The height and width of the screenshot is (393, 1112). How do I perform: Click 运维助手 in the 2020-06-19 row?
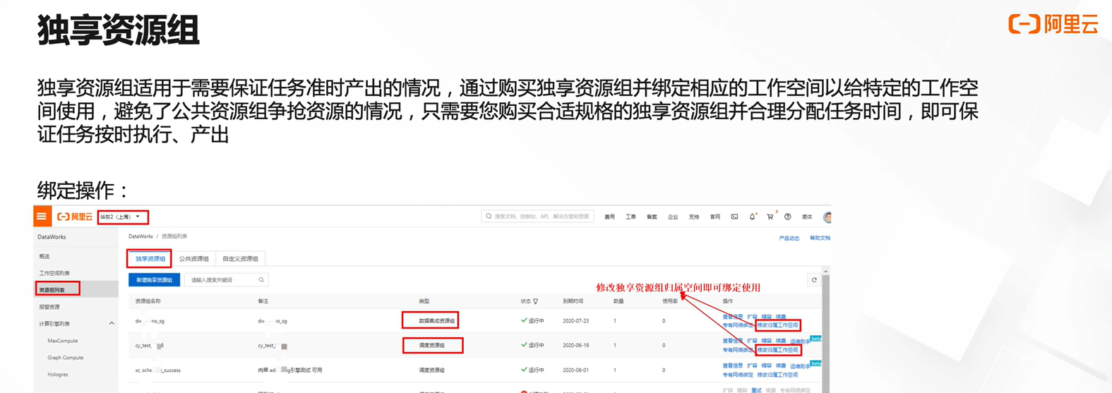[x=800, y=341]
